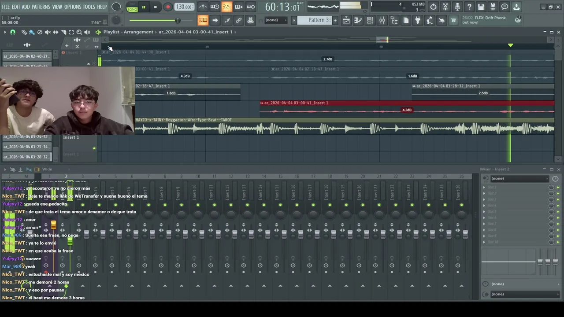
Task: Toggle note/clip grouping link icon
Action: coord(238,20)
